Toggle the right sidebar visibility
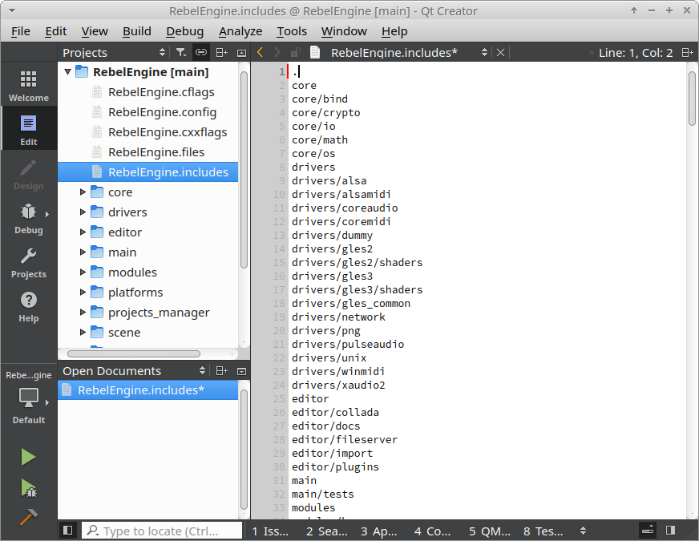 [x=670, y=531]
